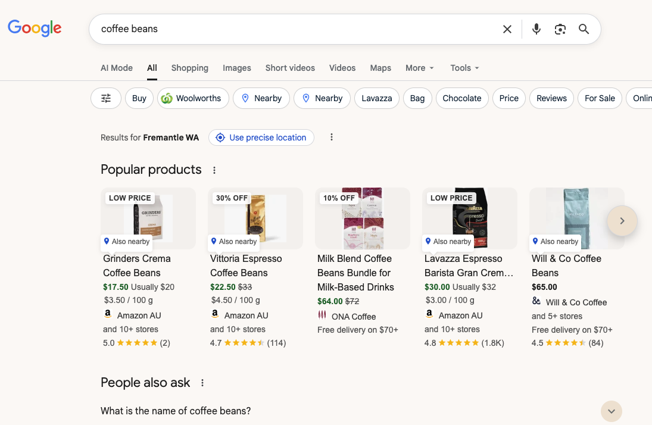Open the search filters sliders icon
The width and height of the screenshot is (652, 425).
(105, 98)
